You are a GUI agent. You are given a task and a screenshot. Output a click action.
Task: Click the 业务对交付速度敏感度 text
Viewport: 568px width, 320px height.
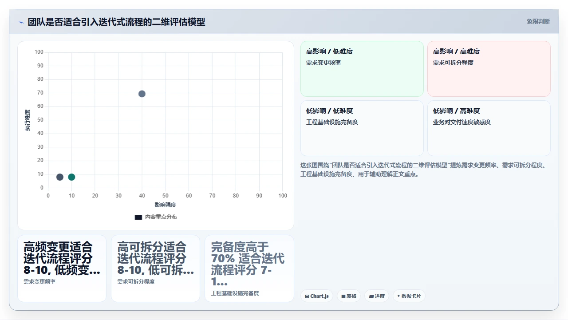click(462, 122)
